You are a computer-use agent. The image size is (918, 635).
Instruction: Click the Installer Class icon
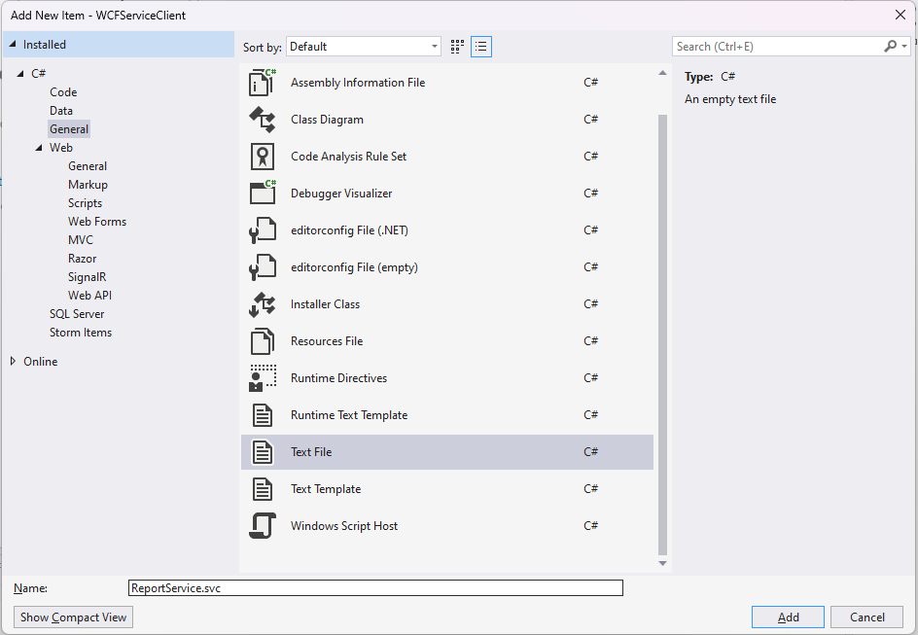coord(263,304)
